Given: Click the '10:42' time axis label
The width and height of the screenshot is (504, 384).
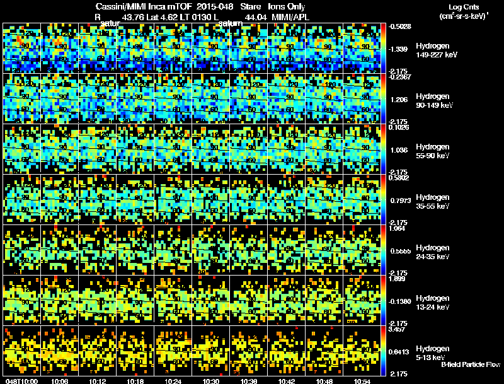Looking at the screenshot, I should click(x=287, y=381).
